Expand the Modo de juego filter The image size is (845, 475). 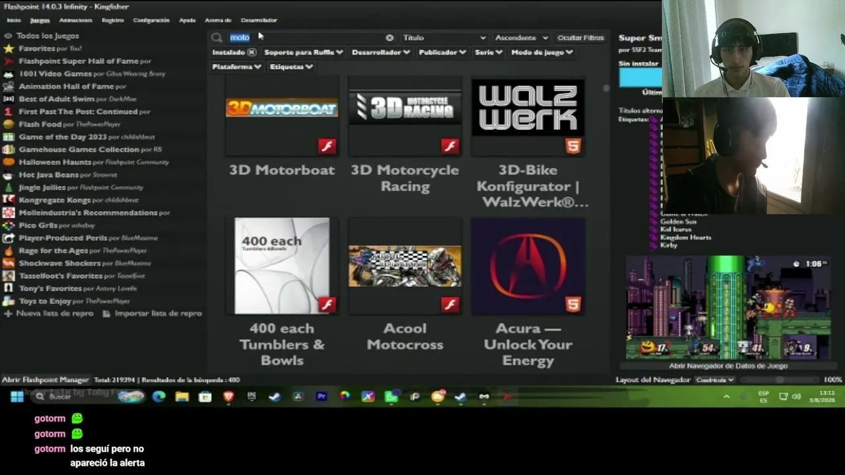[x=541, y=52]
